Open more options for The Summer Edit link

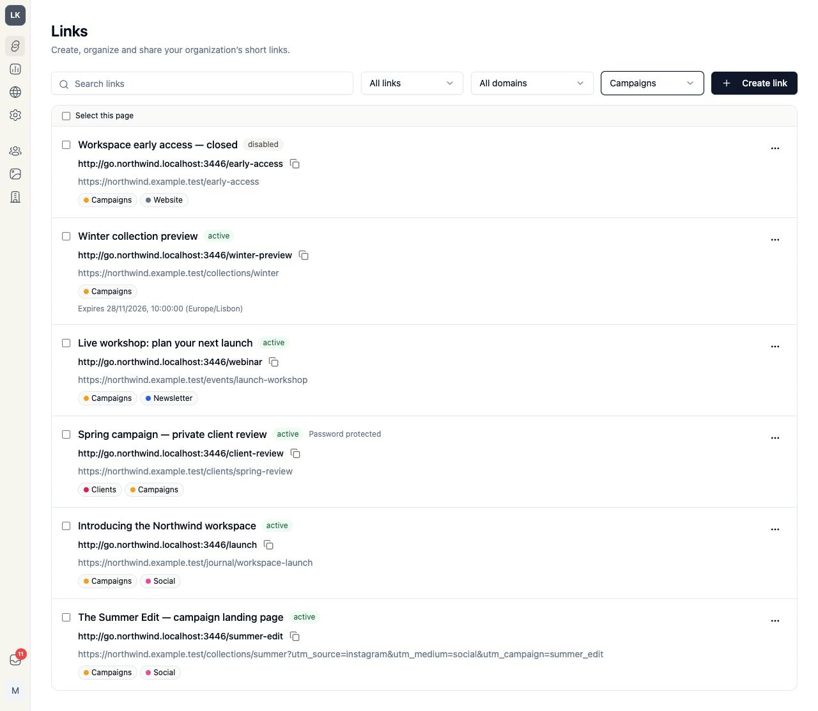click(x=775, y=621)
